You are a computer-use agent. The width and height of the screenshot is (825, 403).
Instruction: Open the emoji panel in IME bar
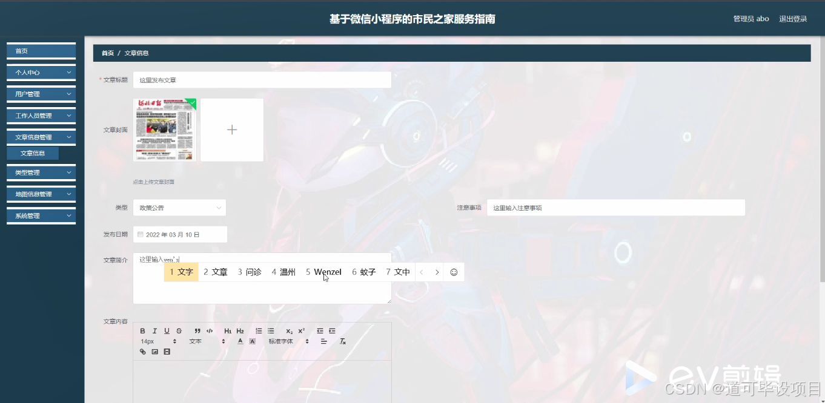pyautogui.click(x=454, y=272)
